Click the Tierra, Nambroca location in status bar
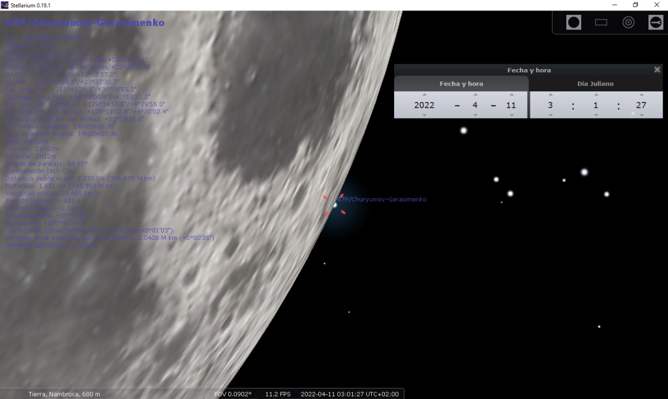Screen dimensions: 668x399 [x=65, y=394]
